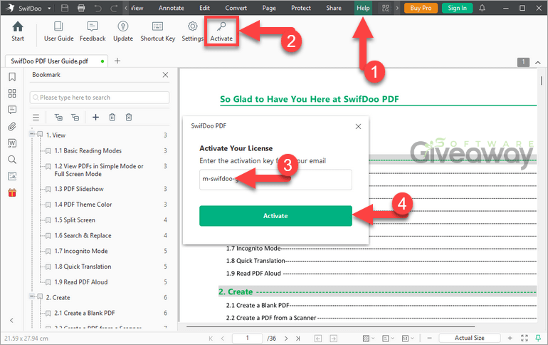The height and width of the screenshot is (345, 548).
Task: Enter full screen mode from status bar
Action: click(x=525, y=338)
